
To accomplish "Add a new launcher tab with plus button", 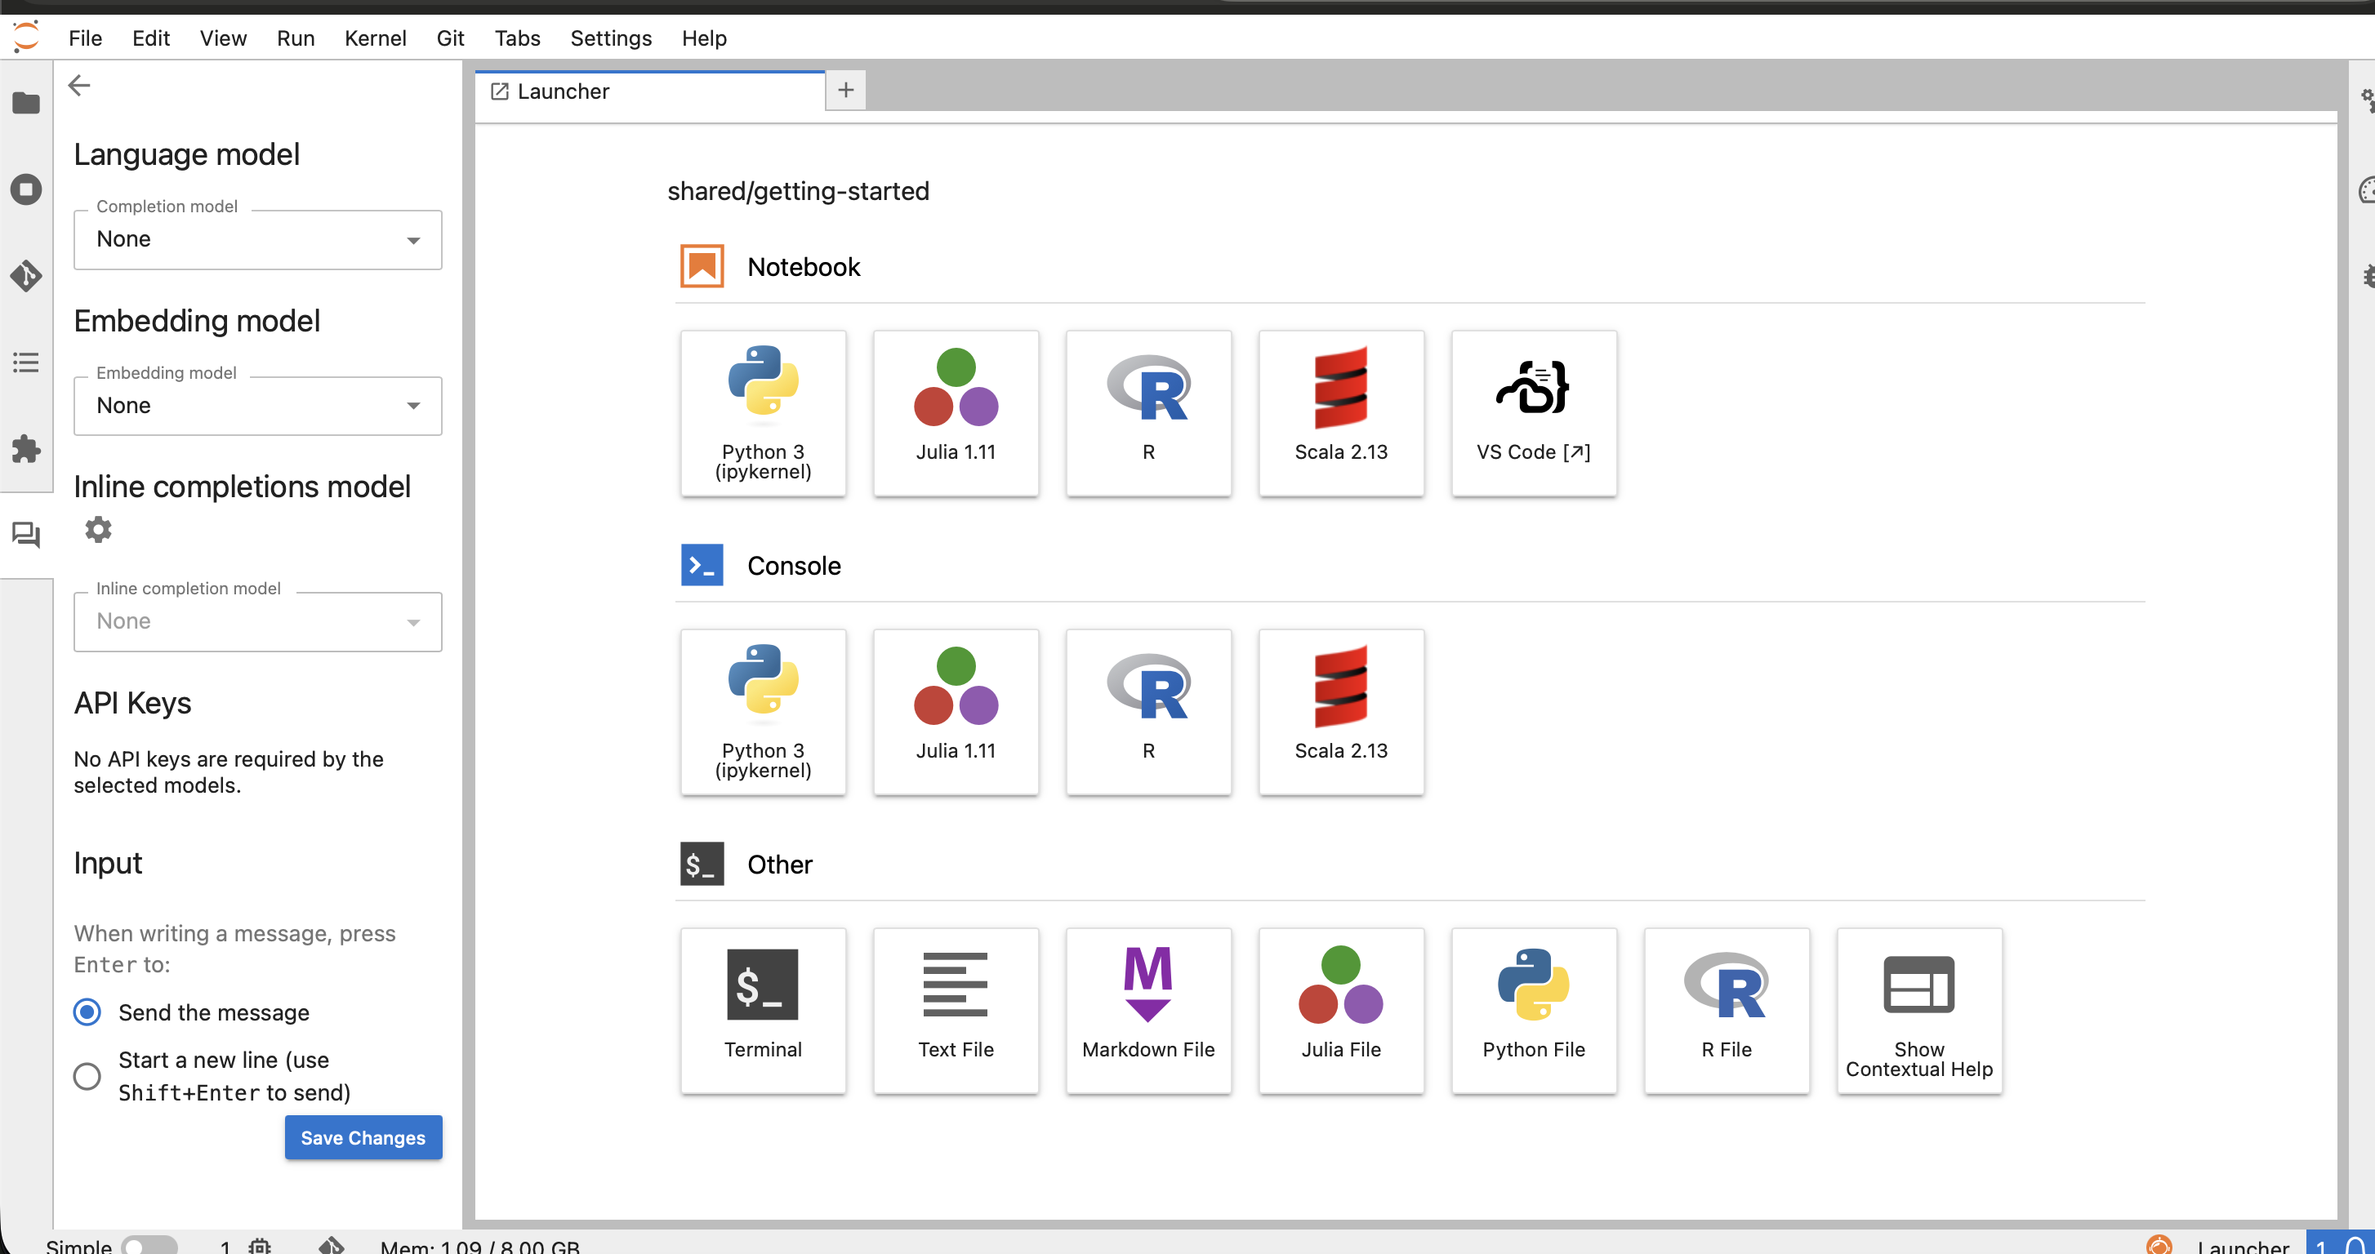I will pos(845,89).
